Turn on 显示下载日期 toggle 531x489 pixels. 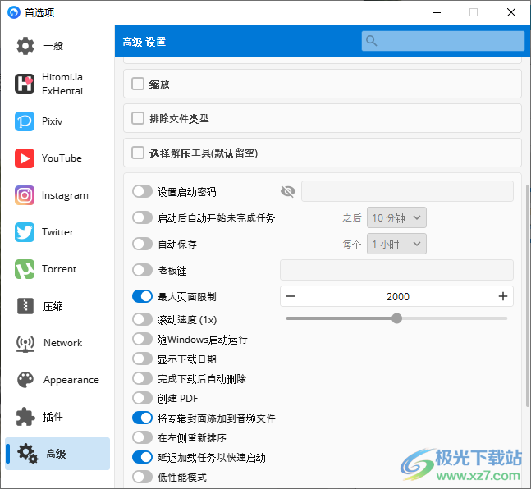(x=142, y=359)
